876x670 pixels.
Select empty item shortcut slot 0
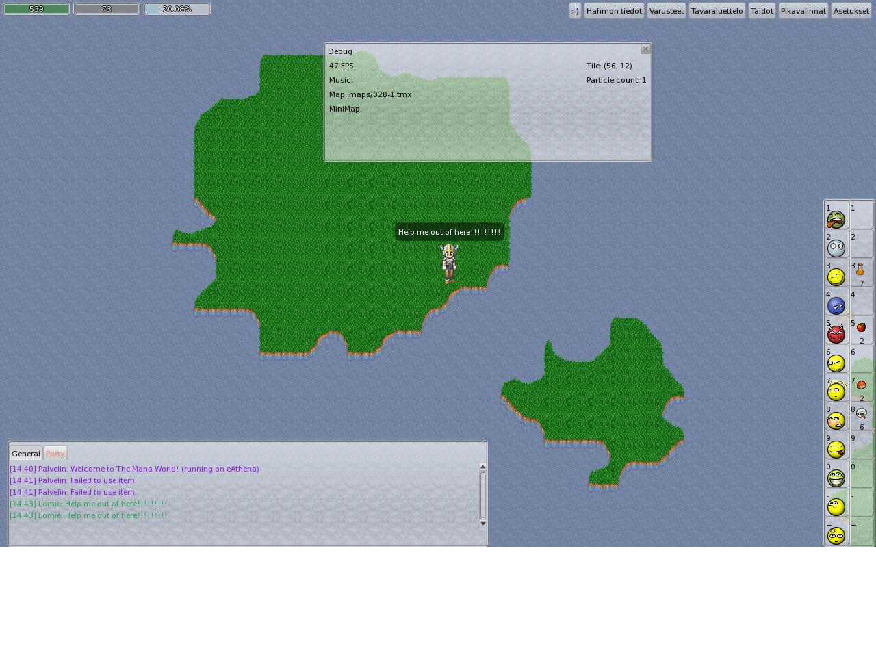click(x=862, y=474)
